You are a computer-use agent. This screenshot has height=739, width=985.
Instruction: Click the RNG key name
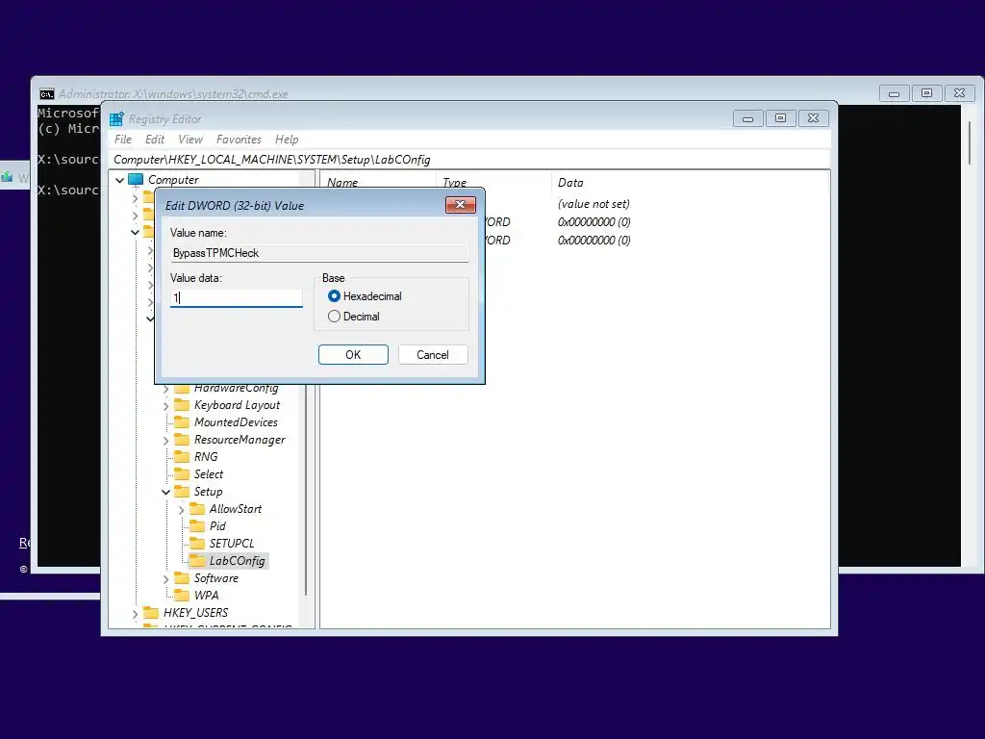point(206,457)
